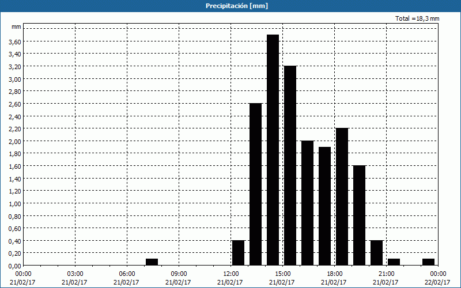Select the 1,60 mm bar after 19:00
The image size is (461, 288).
click(x=359, y=215)
